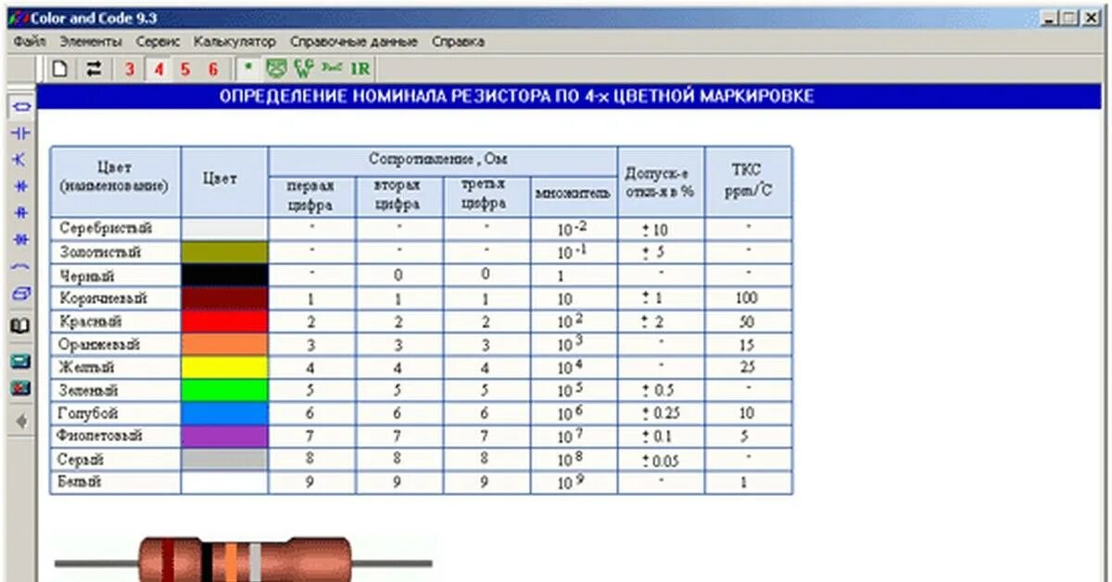1112x582 pixels.
Task: Click the blue title banner text
Action: (x=516, y=96)
